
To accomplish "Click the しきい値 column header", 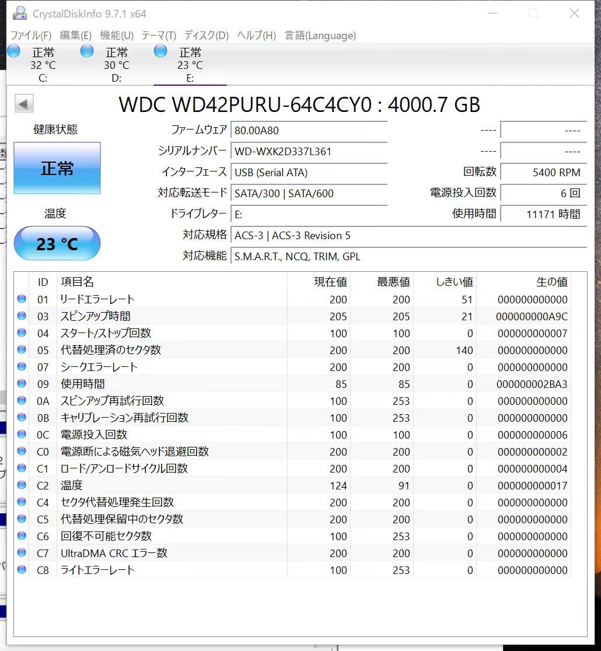I will (x=445, y=282).
